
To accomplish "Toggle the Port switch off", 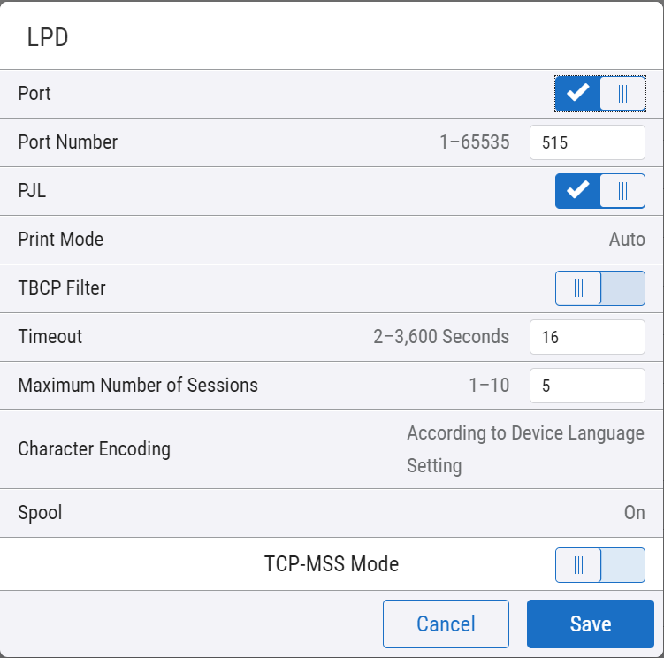I will pyautogui.click(x=599, y=94).
